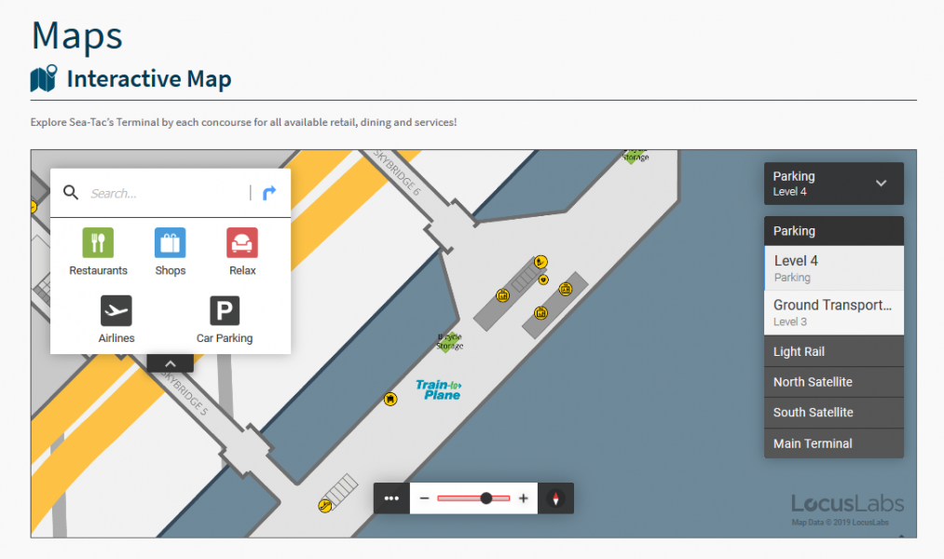944x559 pixels.
Task: Click the compass orientation icon on map toolbar
Action: tap(555, 498)
